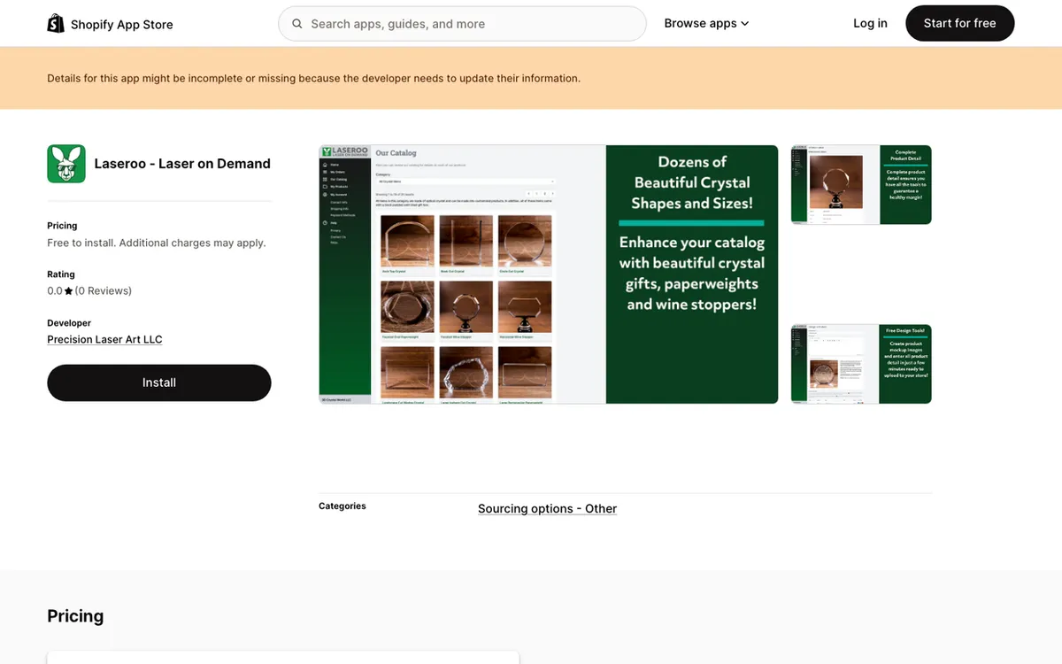The image size is (1062, 664).
Task: Open the Precision Laser Art LLC developer link
Action: pyautogui.click(x=104, y=340)
